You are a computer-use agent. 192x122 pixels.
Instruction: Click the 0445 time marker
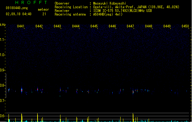click(x=94, y=26)
